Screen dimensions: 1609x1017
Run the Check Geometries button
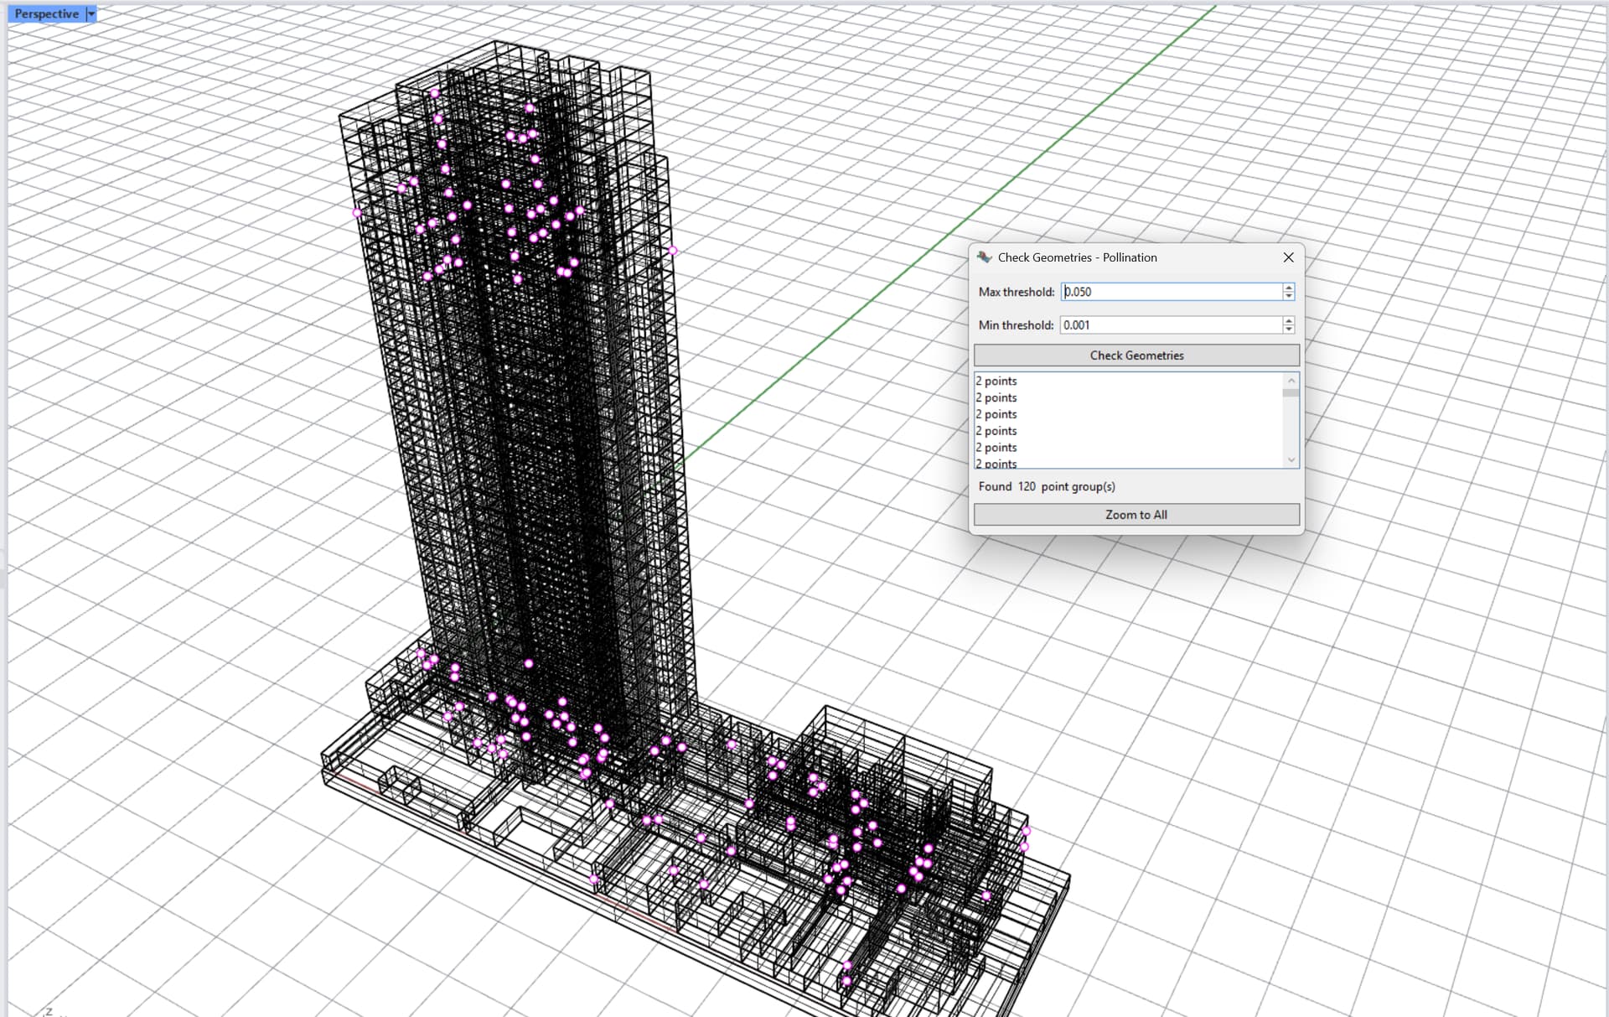pyautogui.click(x=1136, y=355)
